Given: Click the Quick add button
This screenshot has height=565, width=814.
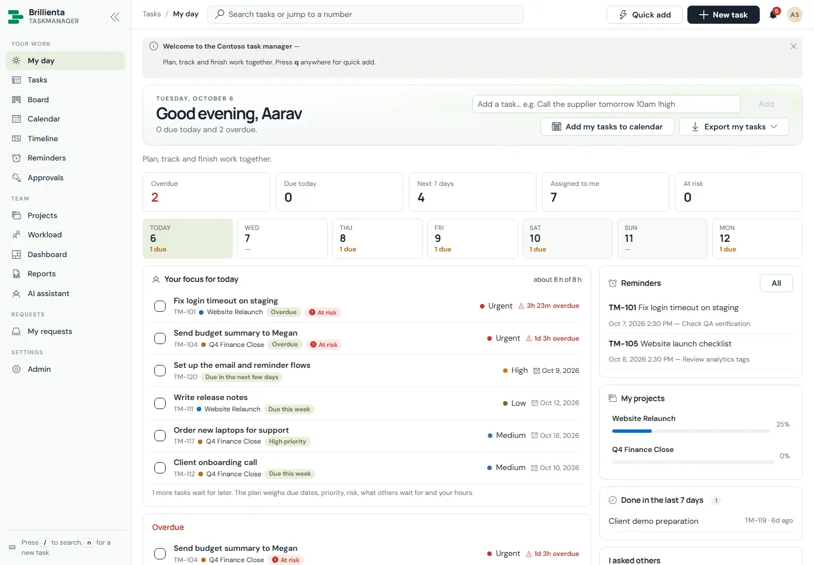Looking at the screenshot, I should point(644,15).
